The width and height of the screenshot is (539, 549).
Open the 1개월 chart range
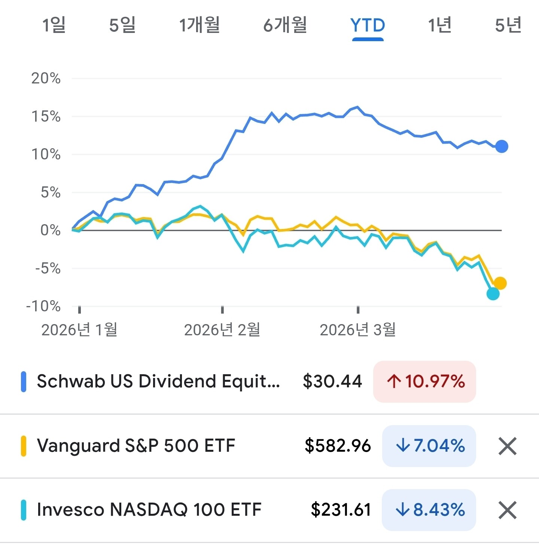pos(199,25)
